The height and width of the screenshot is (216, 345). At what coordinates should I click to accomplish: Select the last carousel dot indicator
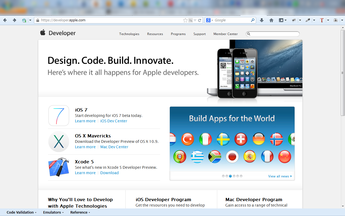pyautogui.click(x=241, y=176)
